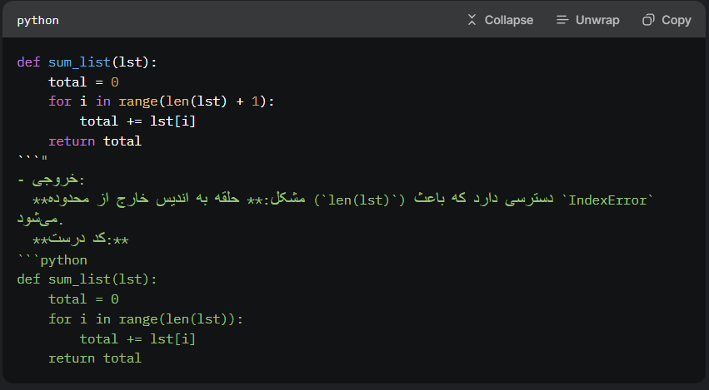
Task: Toggle line wrapping with the Unwrap label
Action: tap(597, 20)
